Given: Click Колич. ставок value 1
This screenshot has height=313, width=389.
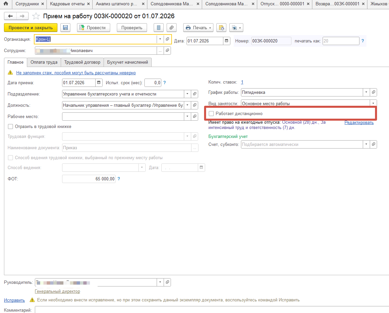Looking at the screenshot, I should click(242, 82).
